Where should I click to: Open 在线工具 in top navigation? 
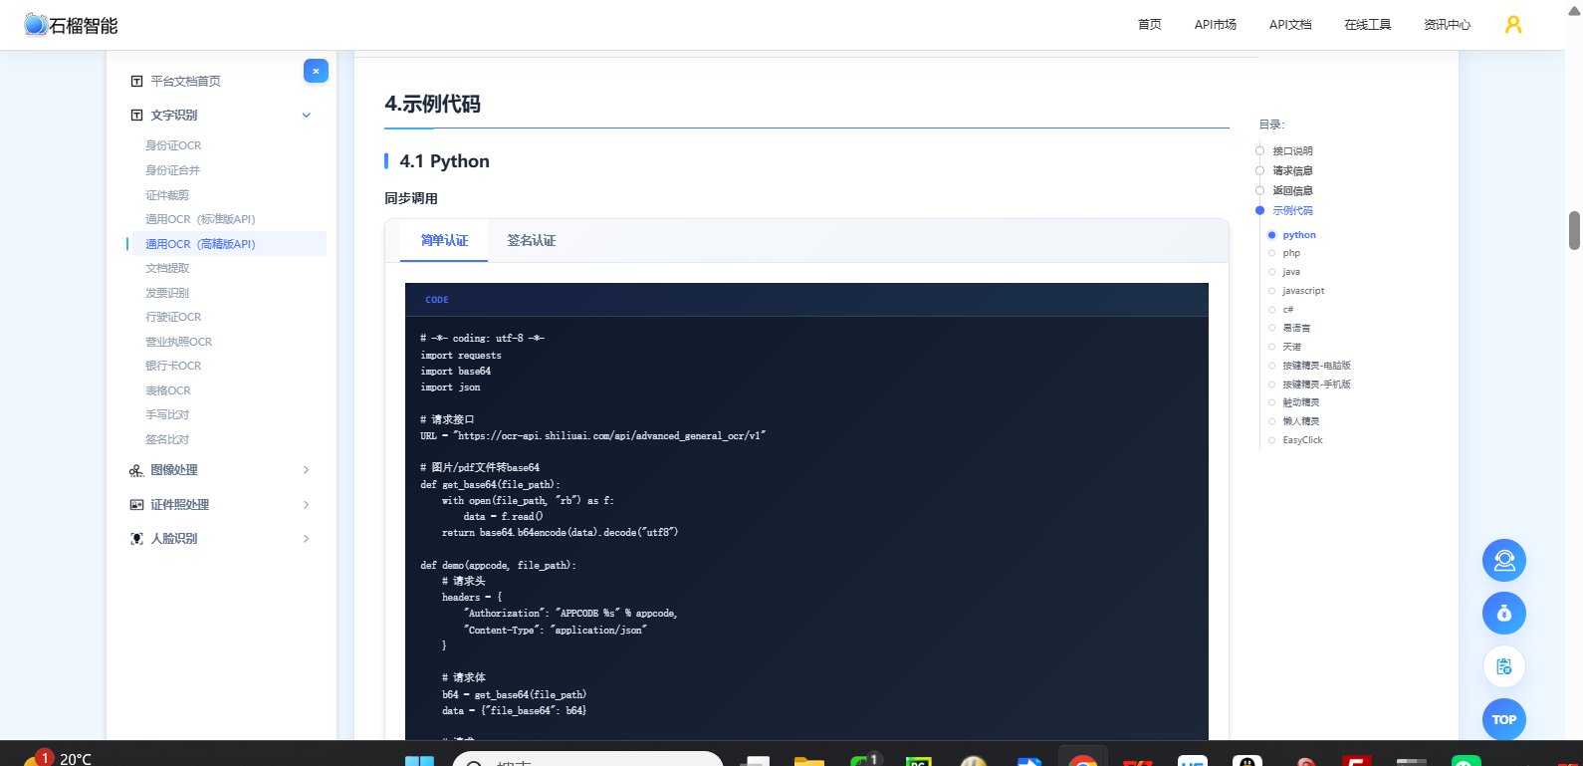1368,25
